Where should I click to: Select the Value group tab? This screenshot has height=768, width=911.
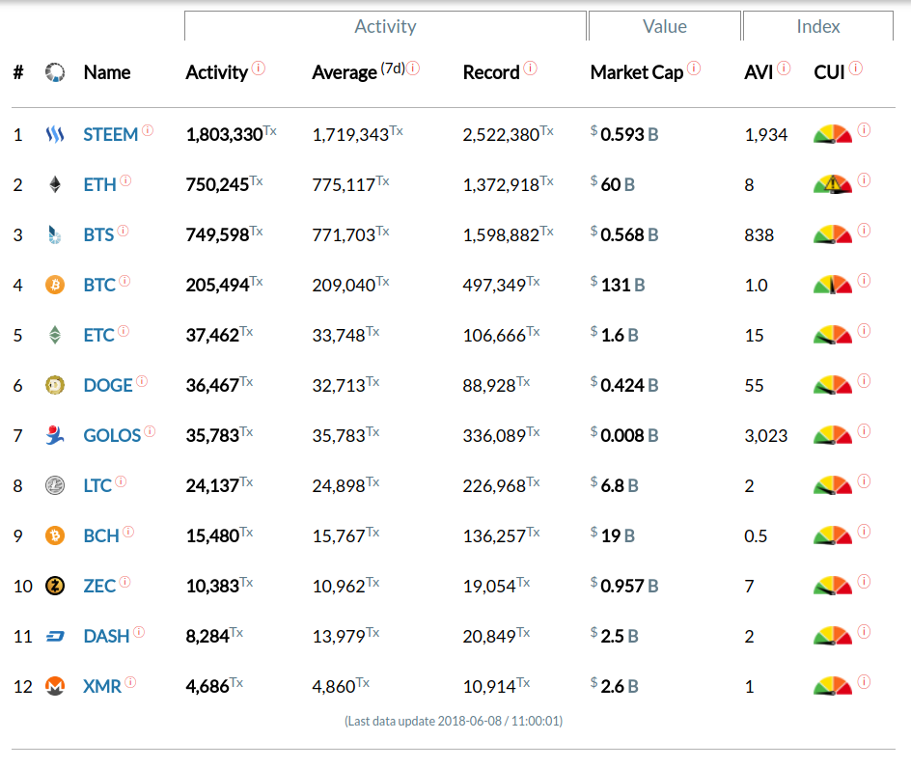click(x=665, y=26)
